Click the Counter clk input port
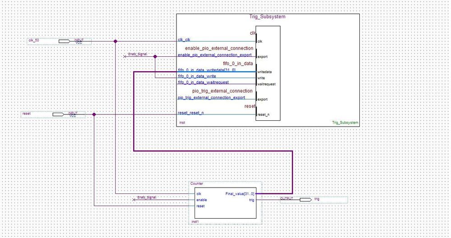Image resolution: width=451 pixels, height=238 pixels. 199,194
